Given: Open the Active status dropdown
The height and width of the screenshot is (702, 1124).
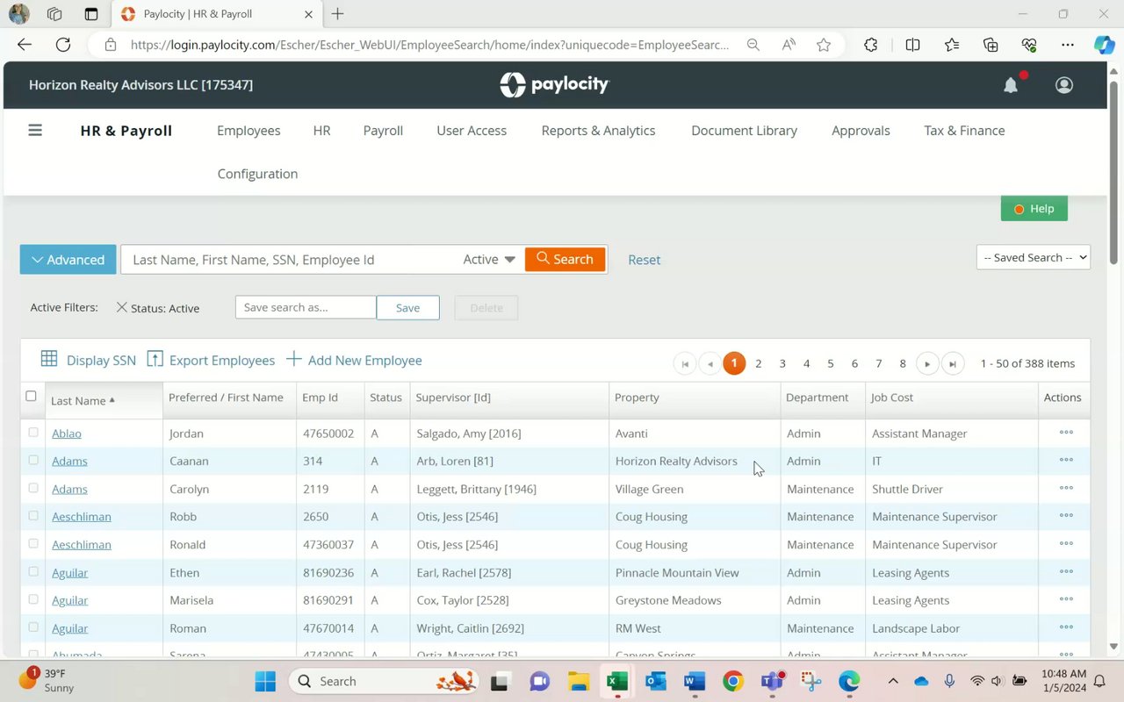Looking at the screenshot, I should point(489,260).
